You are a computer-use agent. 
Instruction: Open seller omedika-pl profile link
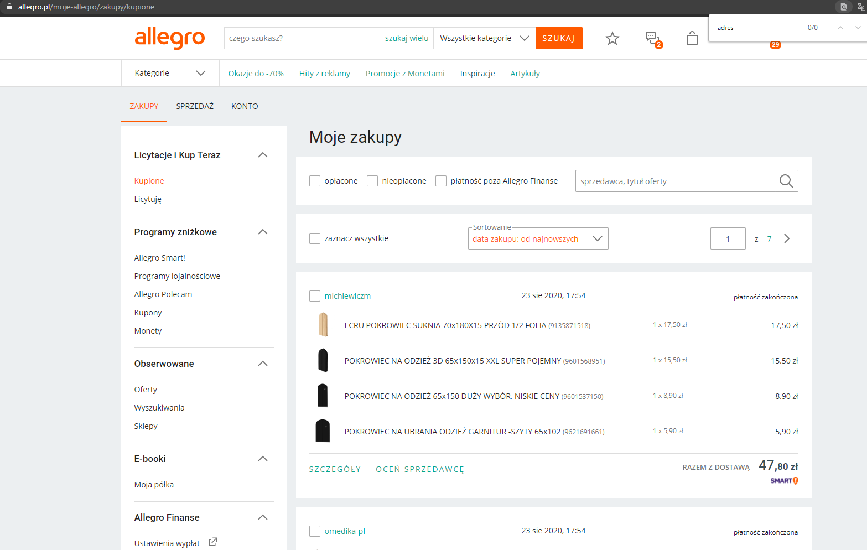pos(345,531)
